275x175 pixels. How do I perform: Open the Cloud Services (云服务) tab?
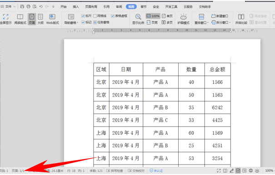click(188, 7)
